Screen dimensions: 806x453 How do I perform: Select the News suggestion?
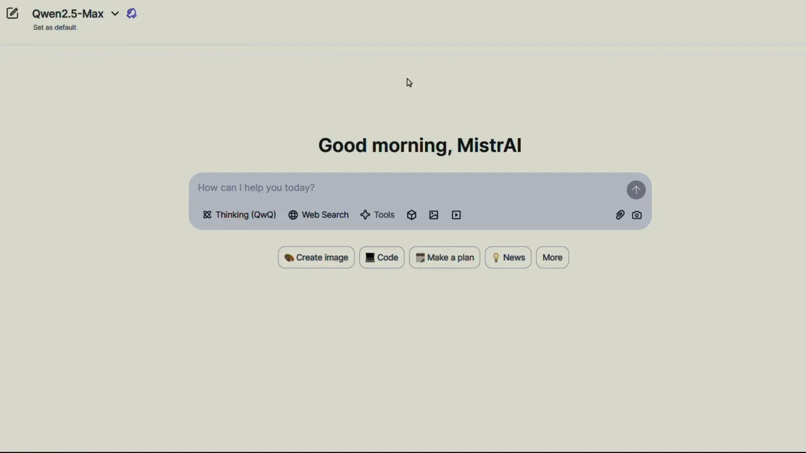click(x=508, y=258)
